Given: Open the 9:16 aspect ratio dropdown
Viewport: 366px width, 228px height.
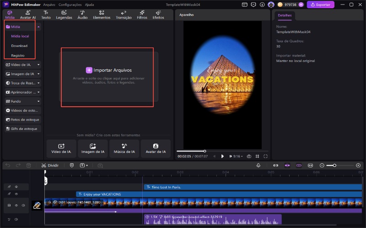Looking at the screenshot, I should pyautogui.click(x=238, y=156).
